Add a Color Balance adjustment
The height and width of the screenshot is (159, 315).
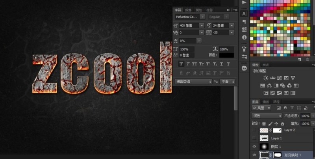pyautogui.click(x=269, y=86)
